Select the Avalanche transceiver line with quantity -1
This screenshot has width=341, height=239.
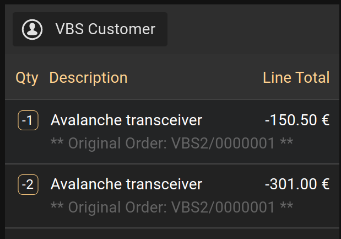pos(126,120)
